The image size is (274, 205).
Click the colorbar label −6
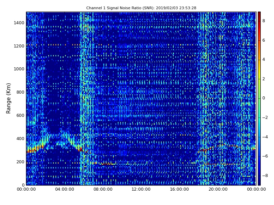[x=265, y=156]
